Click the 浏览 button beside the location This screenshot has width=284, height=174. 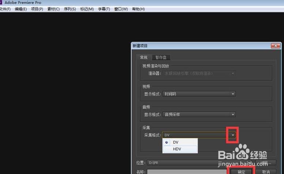coord(266,163)
